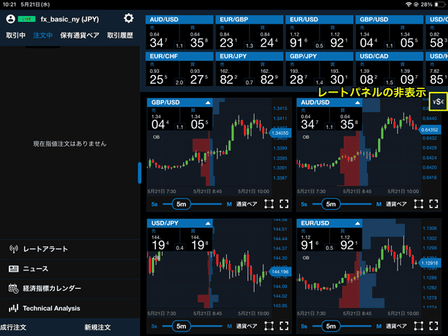
Task: Tap the left panel resize handle
Action: (139, 173)
